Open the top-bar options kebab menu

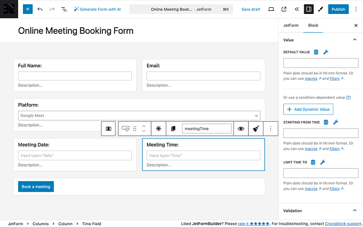(x=356, y=9)
